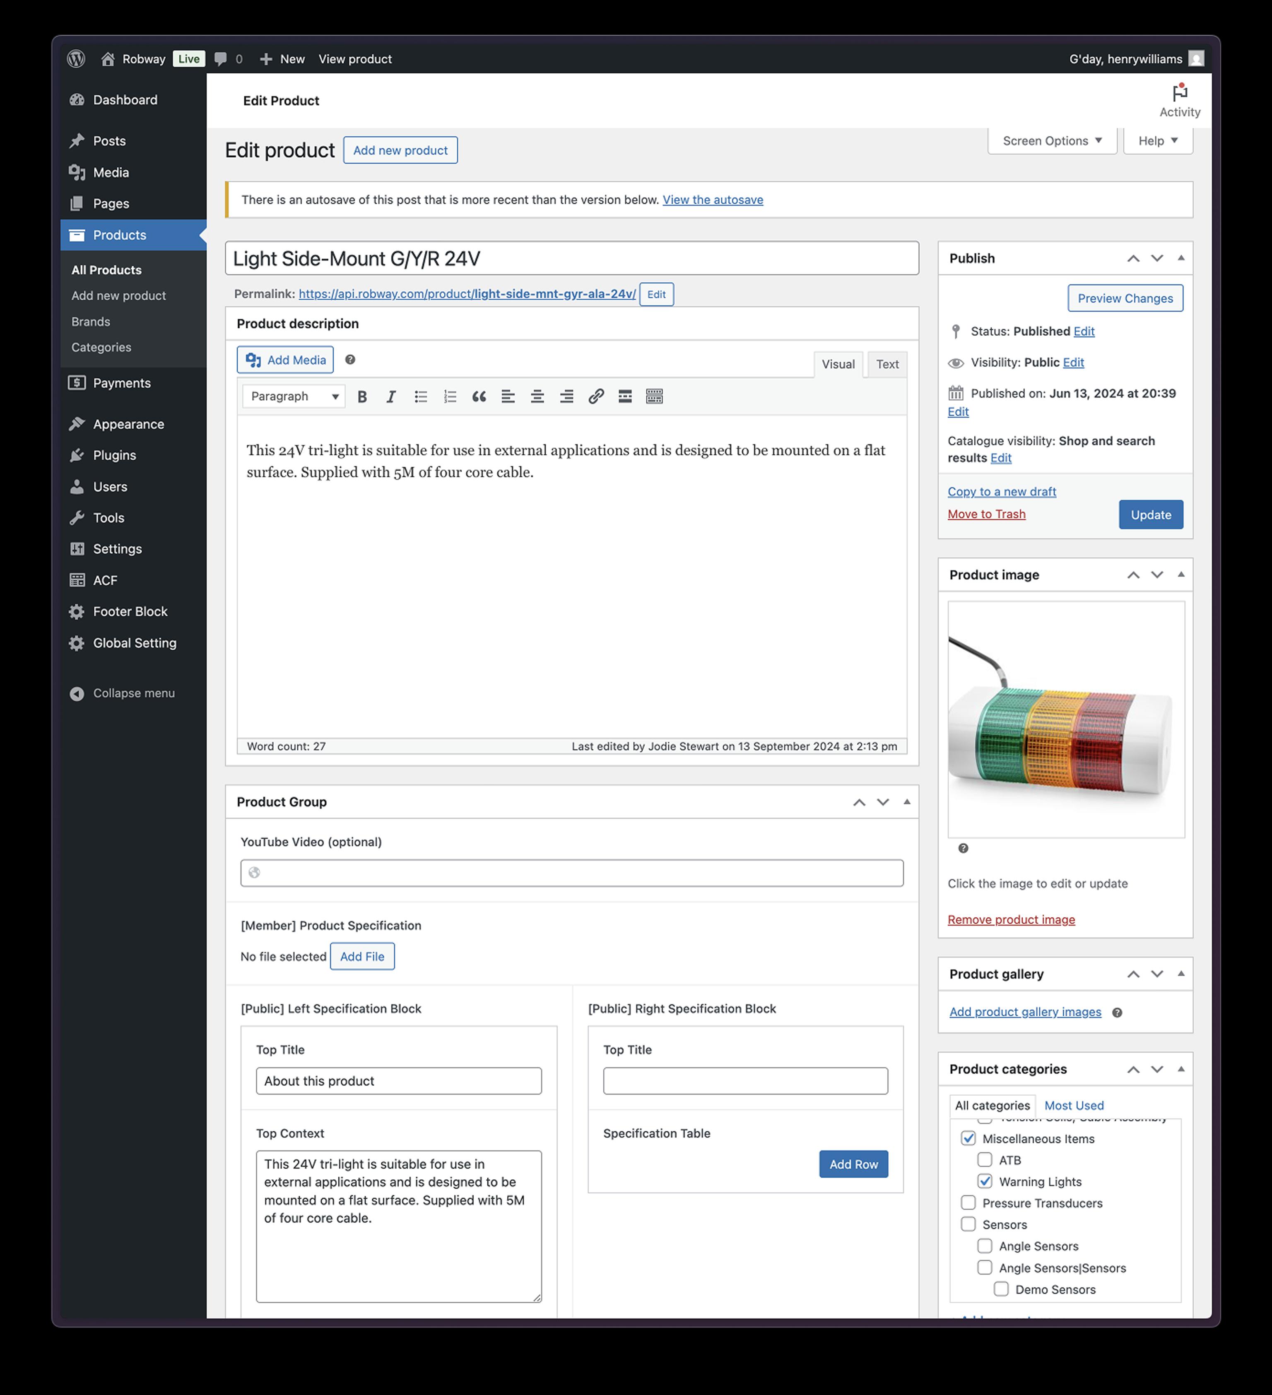
Task: Center align the description text
Action: (x=537, y=397)
